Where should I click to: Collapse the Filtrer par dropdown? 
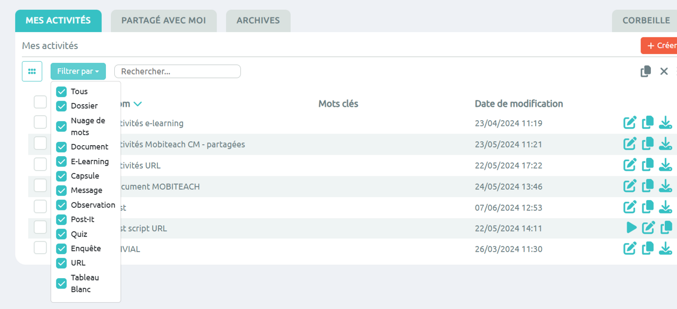pos(78,72)
